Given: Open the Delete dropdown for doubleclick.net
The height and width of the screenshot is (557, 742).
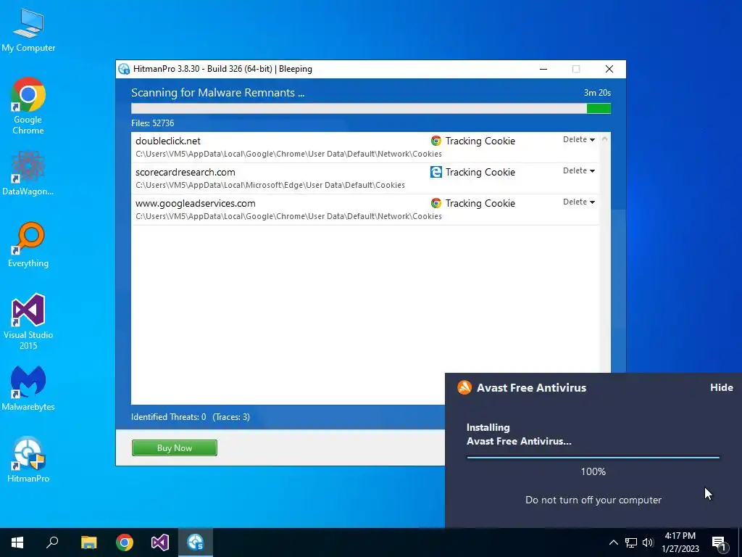Looking at the screenshot, I should [x=579, y=140].
